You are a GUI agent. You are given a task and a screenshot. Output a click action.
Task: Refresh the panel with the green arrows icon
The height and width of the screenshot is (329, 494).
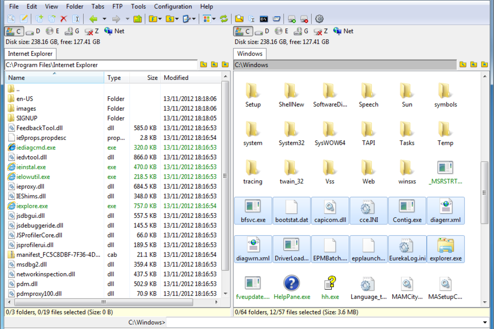coord(224,19)
